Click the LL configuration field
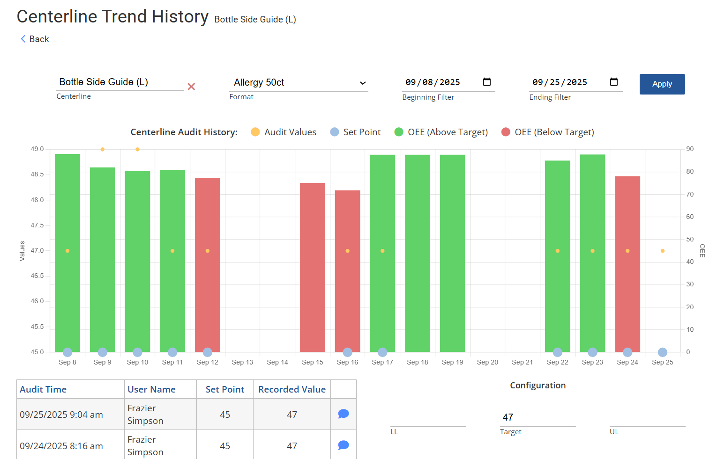Screen dimensions: 717x459 tap(428, 417)
